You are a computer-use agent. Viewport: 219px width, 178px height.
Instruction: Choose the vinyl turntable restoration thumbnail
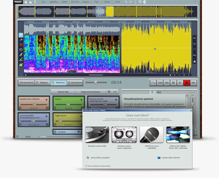tap(97, 135)
